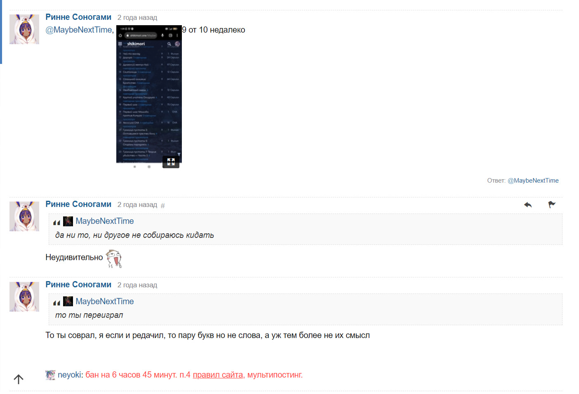Click the shocked emoticon after 'Неудивительно'

(114, 258)
